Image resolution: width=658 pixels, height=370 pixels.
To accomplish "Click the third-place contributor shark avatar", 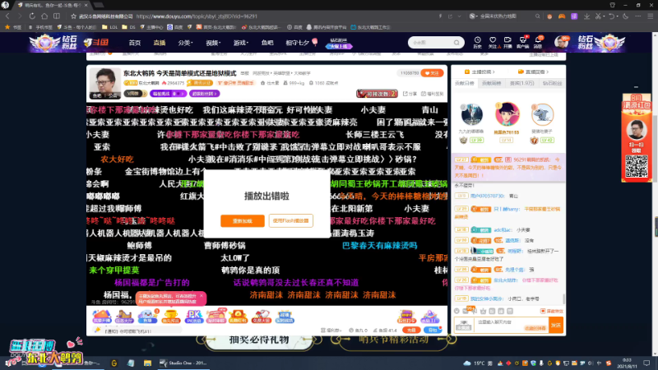I will [x=542, y=114].
